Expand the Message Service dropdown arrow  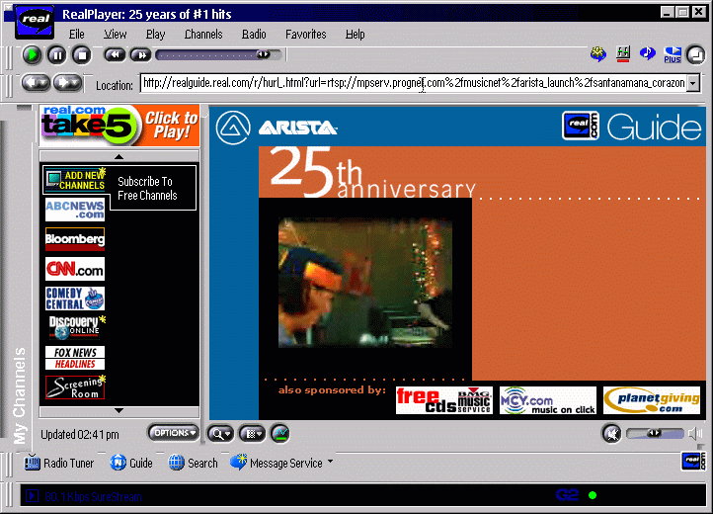[x=330, y=462]
